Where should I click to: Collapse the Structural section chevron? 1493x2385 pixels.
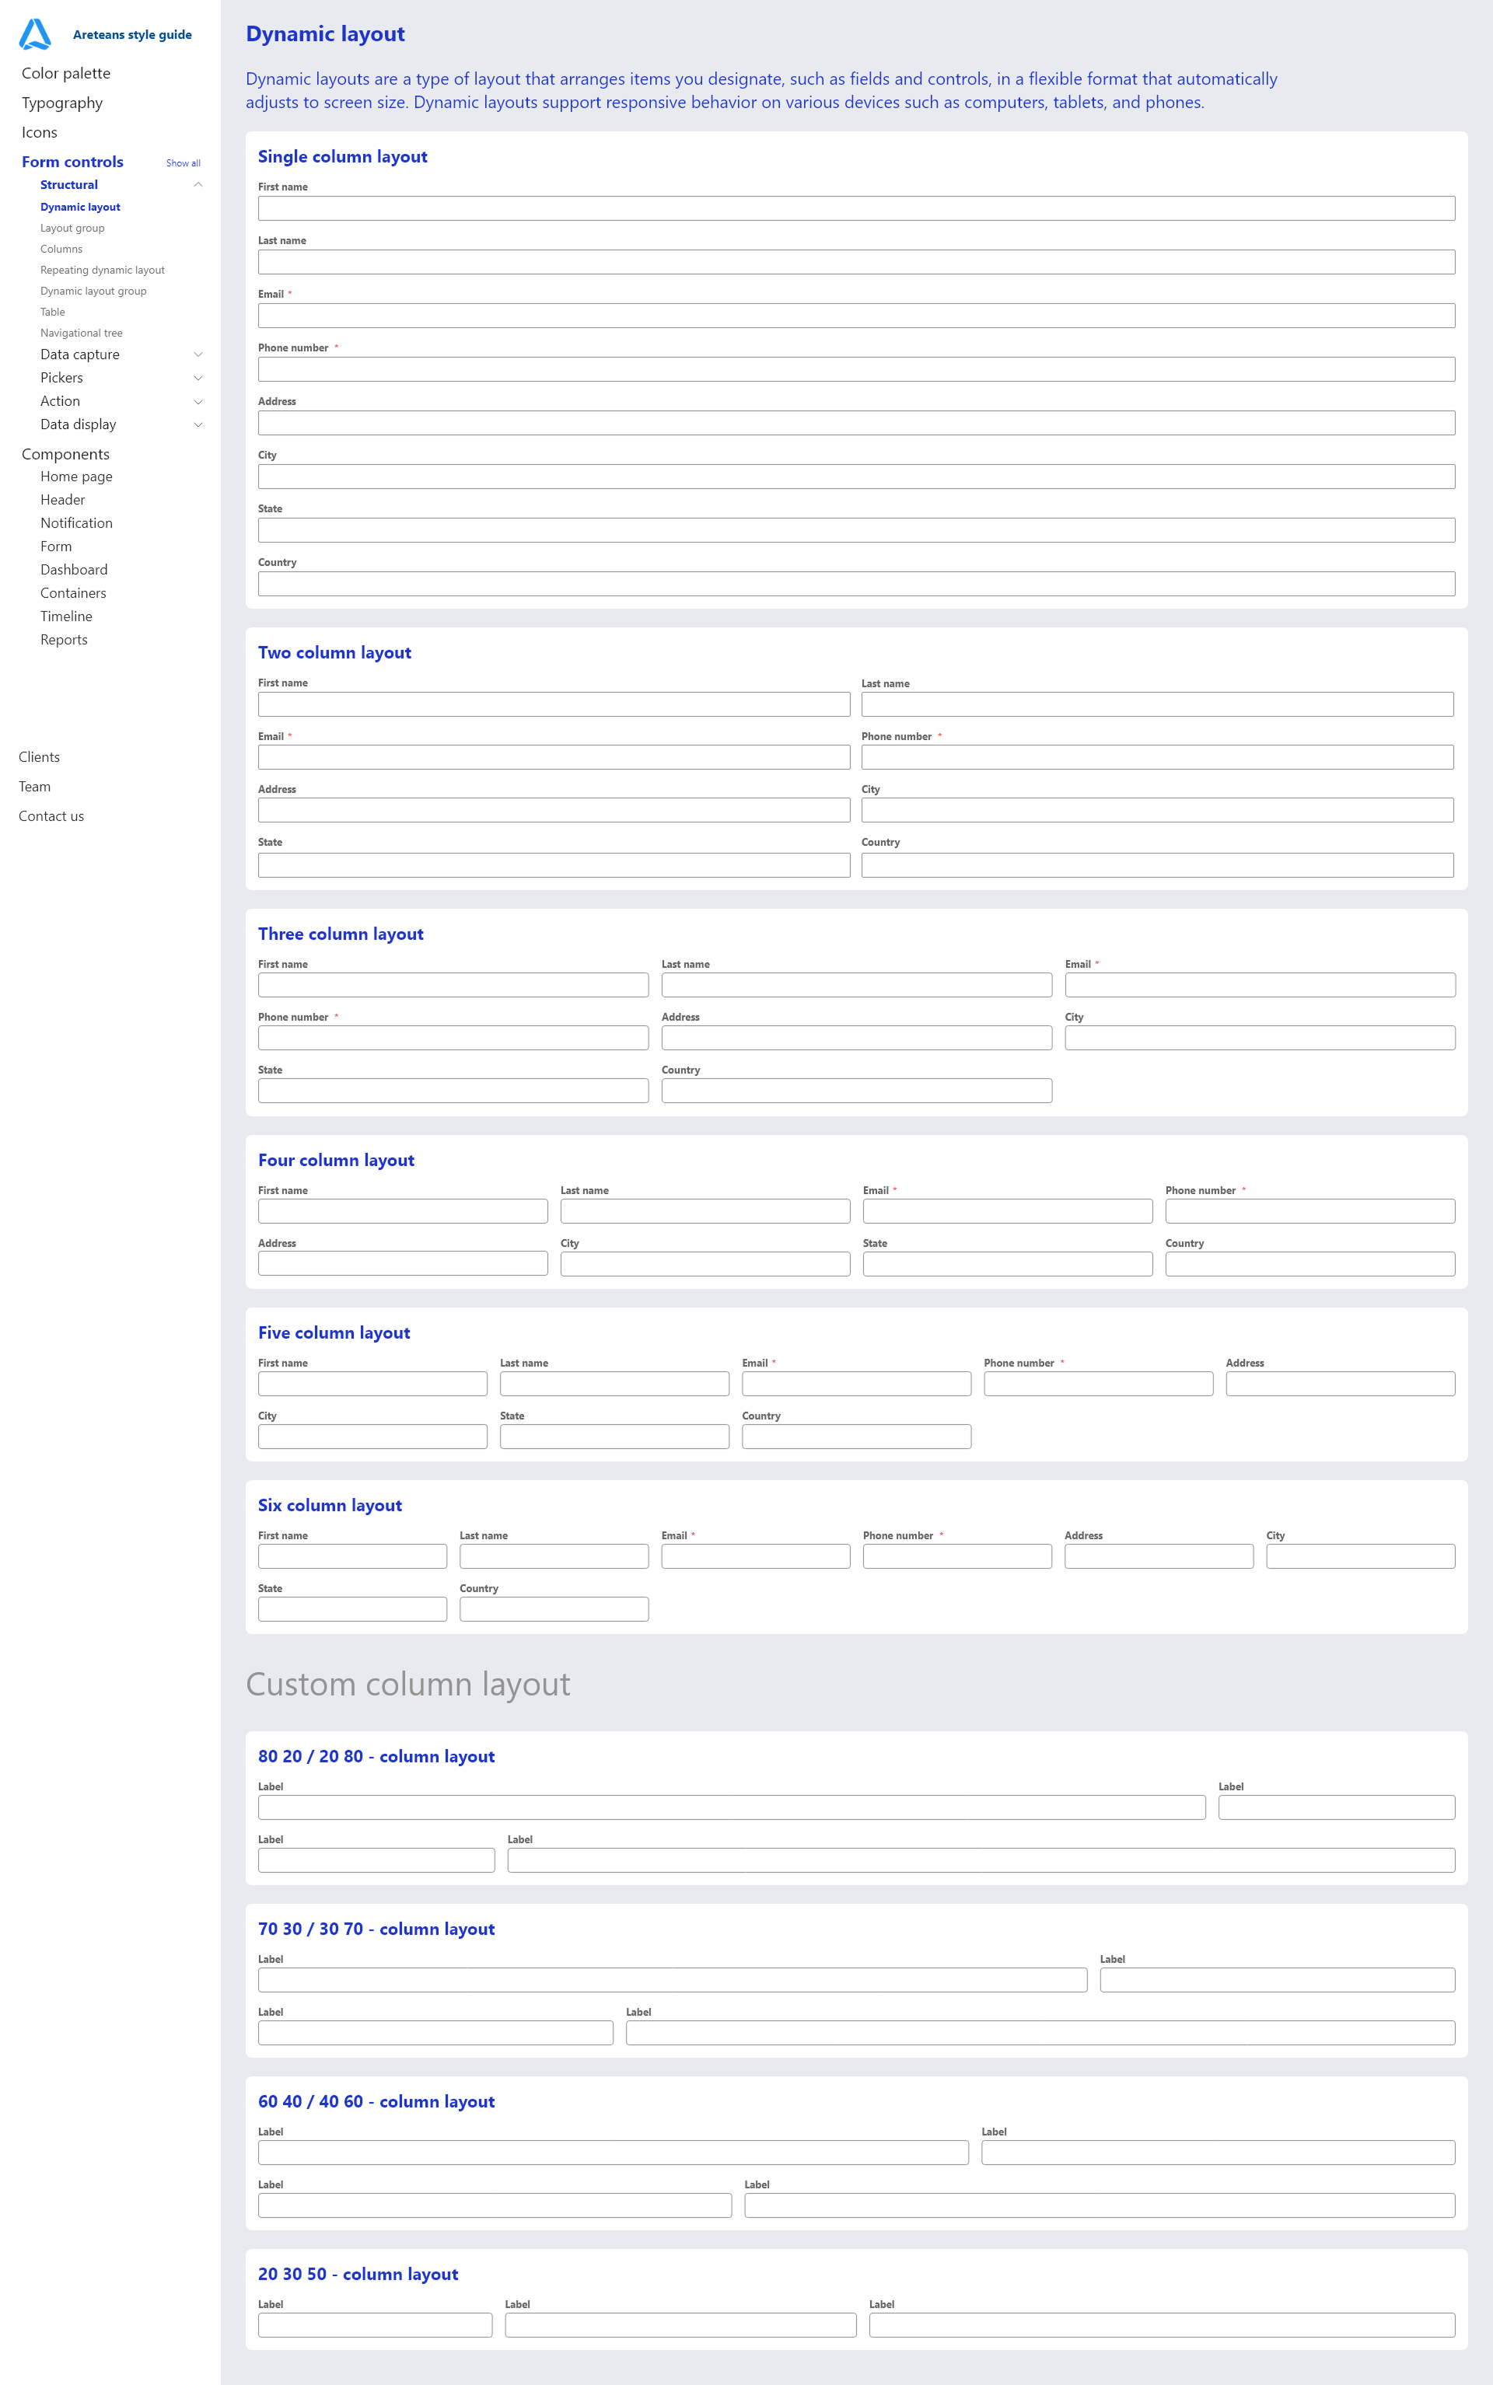tap(198, 184)
